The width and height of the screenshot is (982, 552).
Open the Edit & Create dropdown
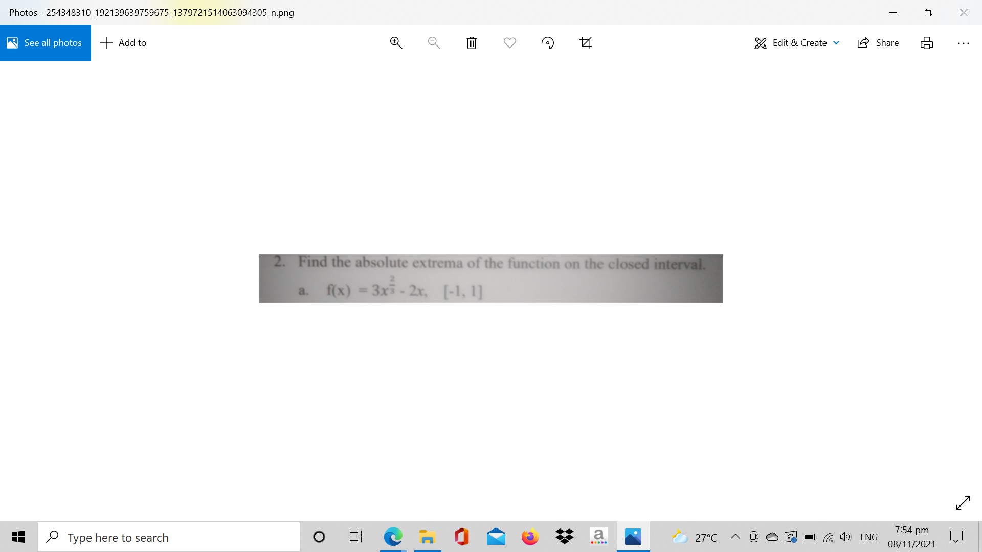point(796,42)
